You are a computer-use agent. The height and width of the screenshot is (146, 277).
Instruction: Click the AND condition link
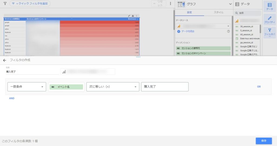click(x=12, y=98)
